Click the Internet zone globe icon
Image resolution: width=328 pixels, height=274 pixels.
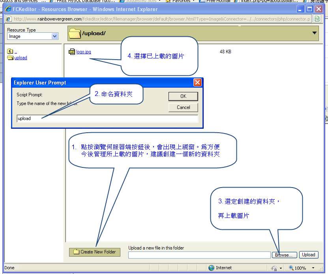212,268
